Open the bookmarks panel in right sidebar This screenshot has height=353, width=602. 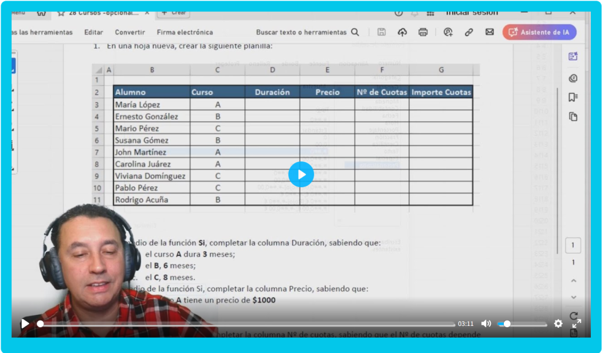[x=573, y=97]
